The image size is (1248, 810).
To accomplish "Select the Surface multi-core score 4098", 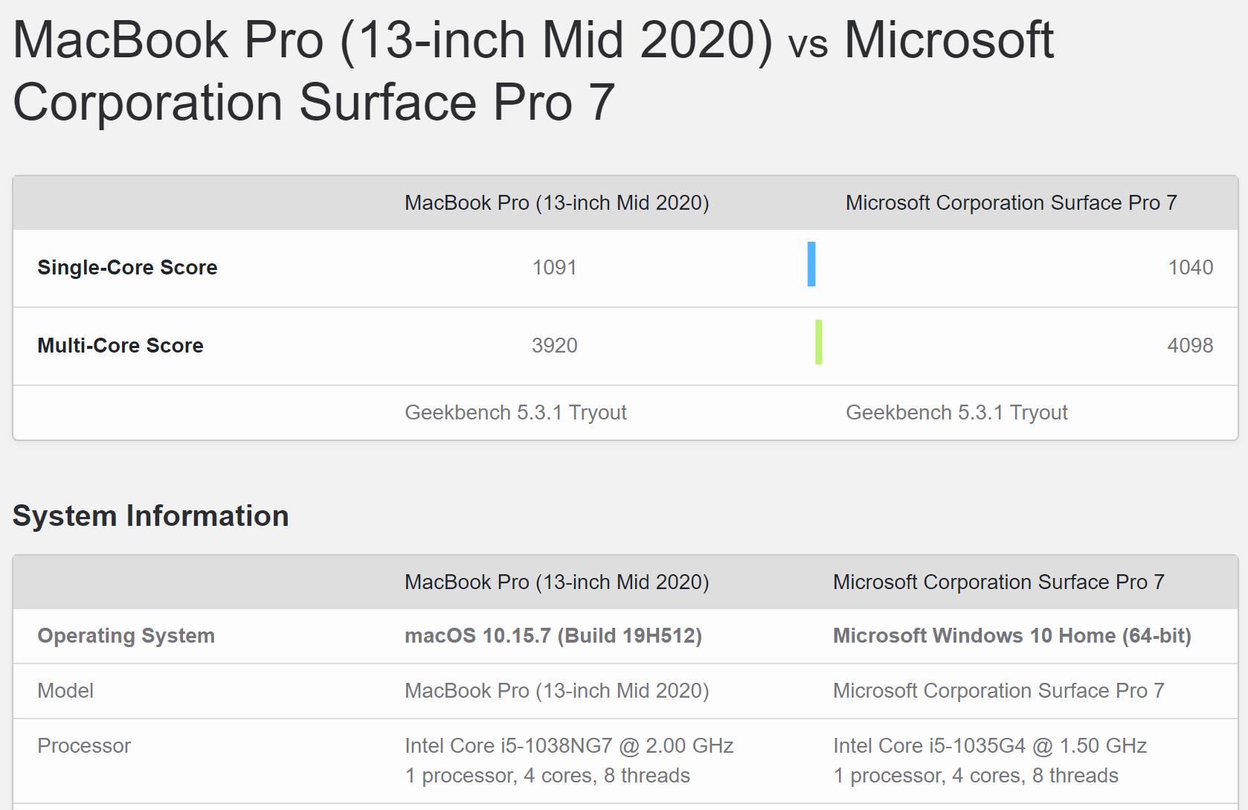I will coord(1190,346).
